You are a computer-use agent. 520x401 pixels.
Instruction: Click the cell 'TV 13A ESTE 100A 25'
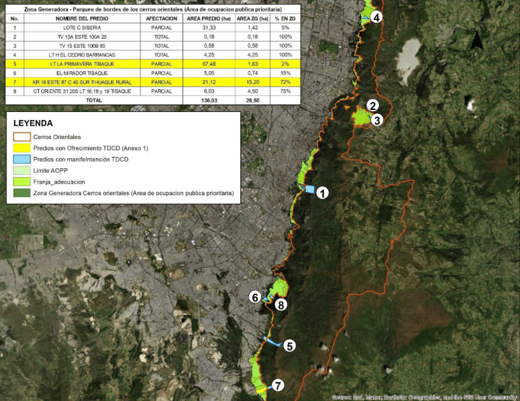click(x=82, y=37)
